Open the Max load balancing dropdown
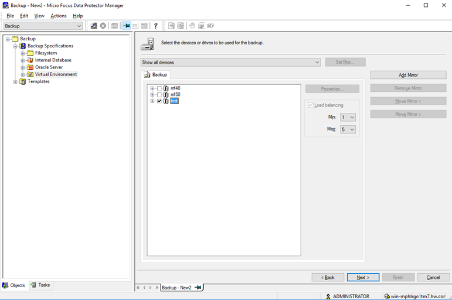452x300 pixels. [x=348, y=129]
